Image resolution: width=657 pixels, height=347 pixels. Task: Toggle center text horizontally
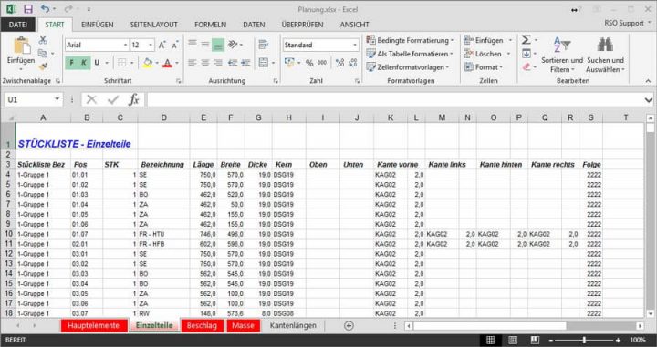point(205,63)
